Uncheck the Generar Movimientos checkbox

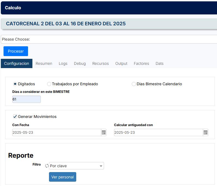pos(15,117)
